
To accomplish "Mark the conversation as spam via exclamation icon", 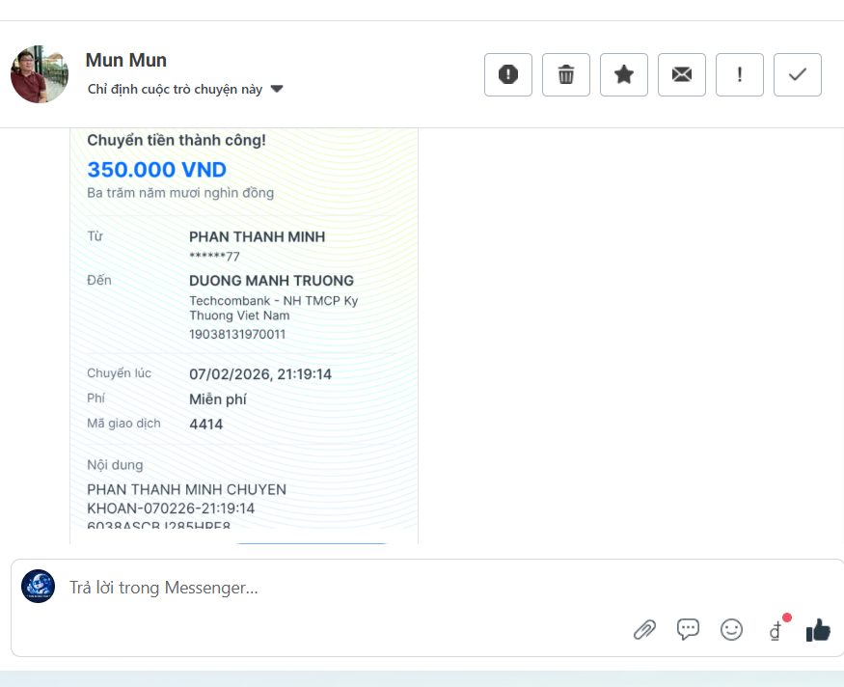I will tap(739, 74).
